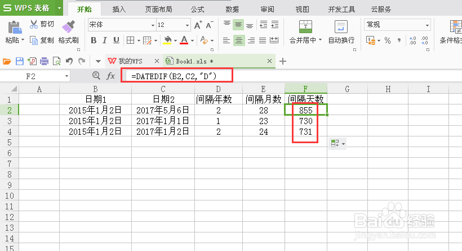Click the Merge and Center (合并居中) icon
Screen dimensions: 462x251
(305, 27)
